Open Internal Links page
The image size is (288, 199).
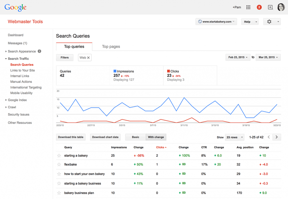(x=20, y=76)
